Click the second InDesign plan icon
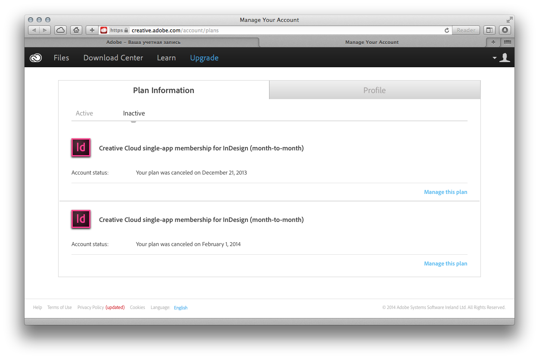Image resolution: width=539 pixels, height=359 pixels. [x=81, y=219]
